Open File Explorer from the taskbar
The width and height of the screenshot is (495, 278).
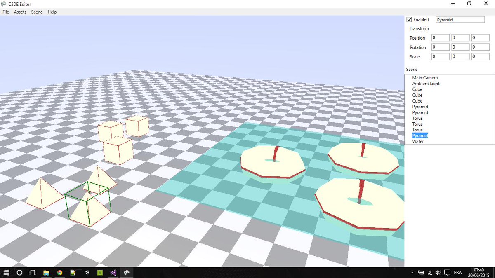click(47, 273)
